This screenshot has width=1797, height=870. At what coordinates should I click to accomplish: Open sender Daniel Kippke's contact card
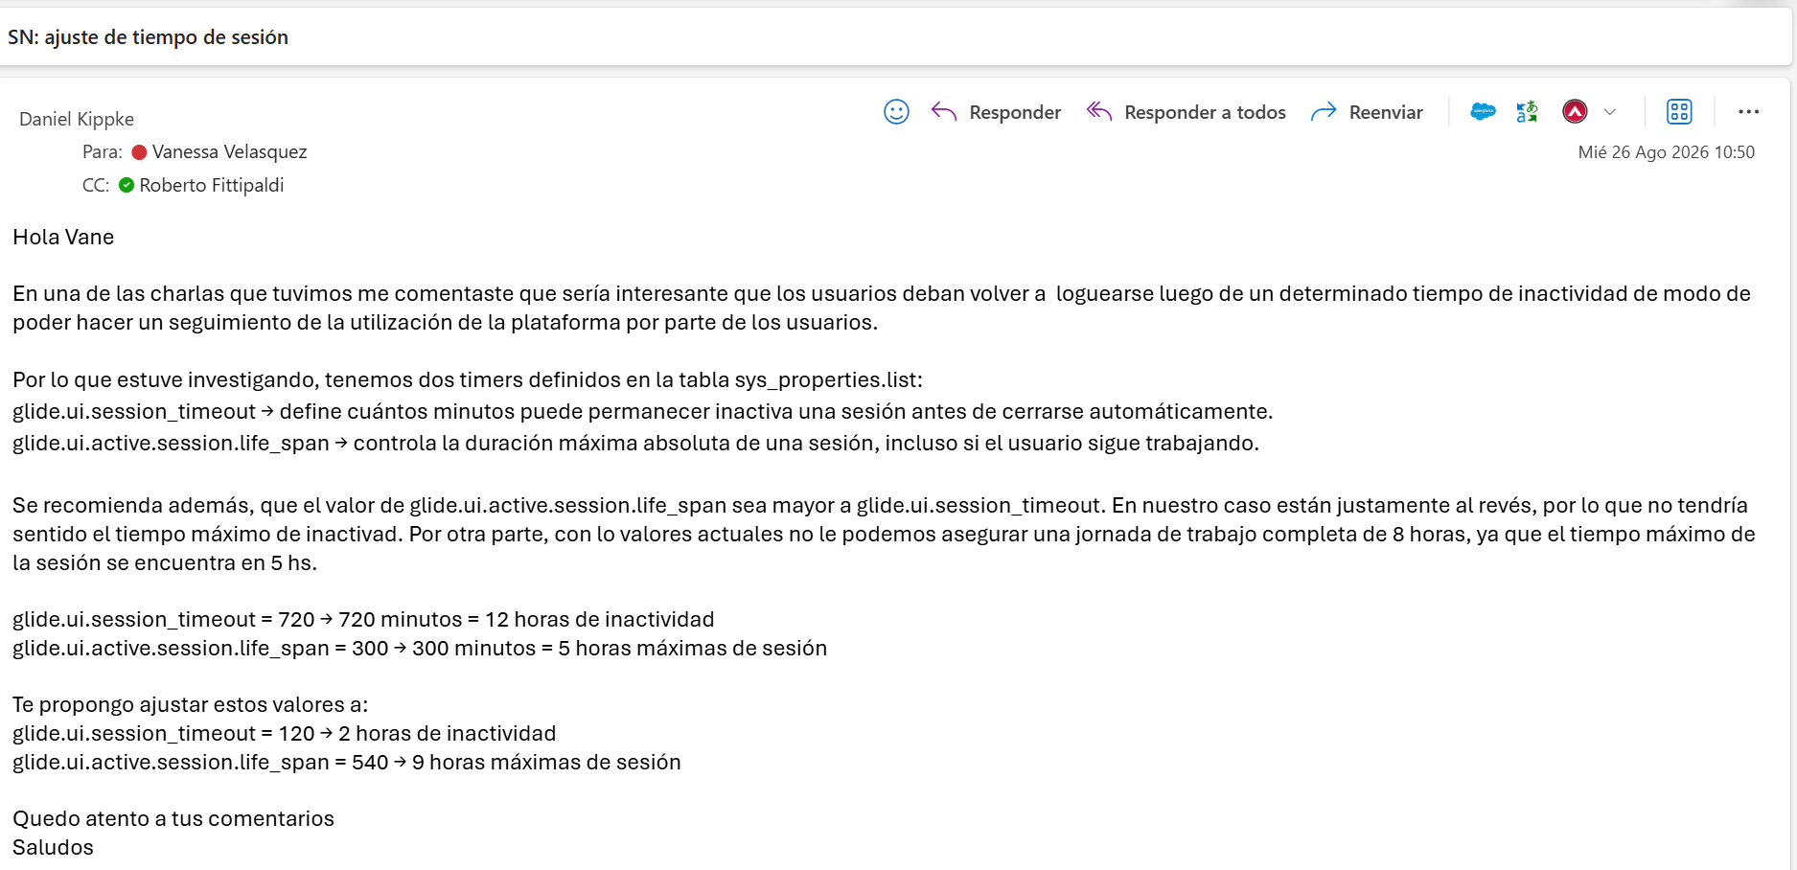tap(77, 119)
